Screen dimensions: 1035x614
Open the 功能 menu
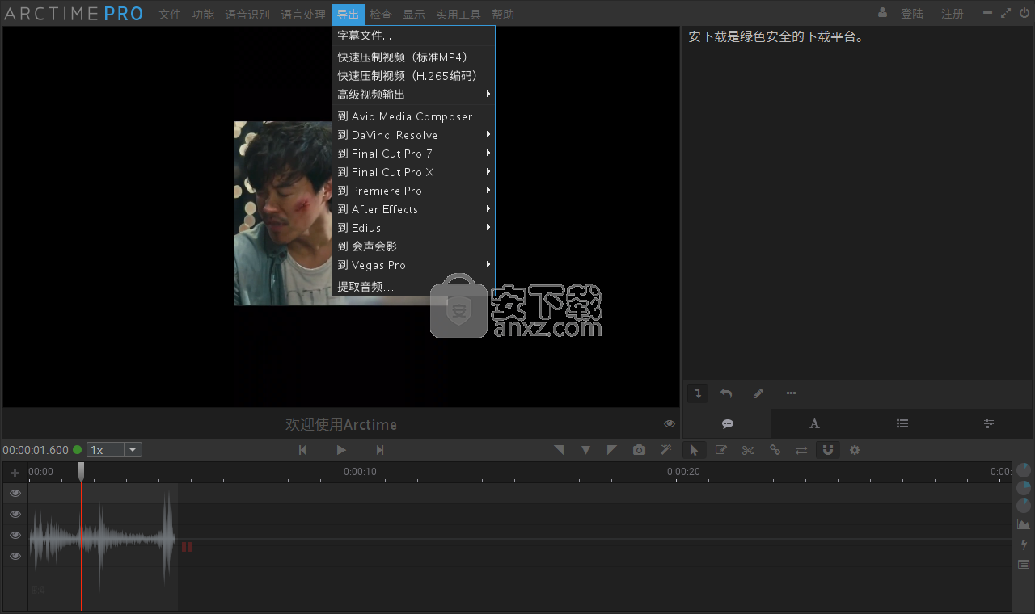pyautogui.click(x=203, y=14)
